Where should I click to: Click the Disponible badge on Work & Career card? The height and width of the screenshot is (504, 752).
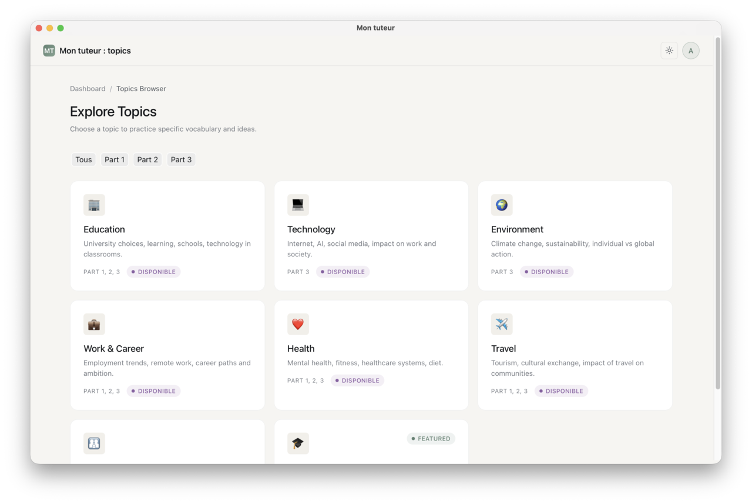153,391
